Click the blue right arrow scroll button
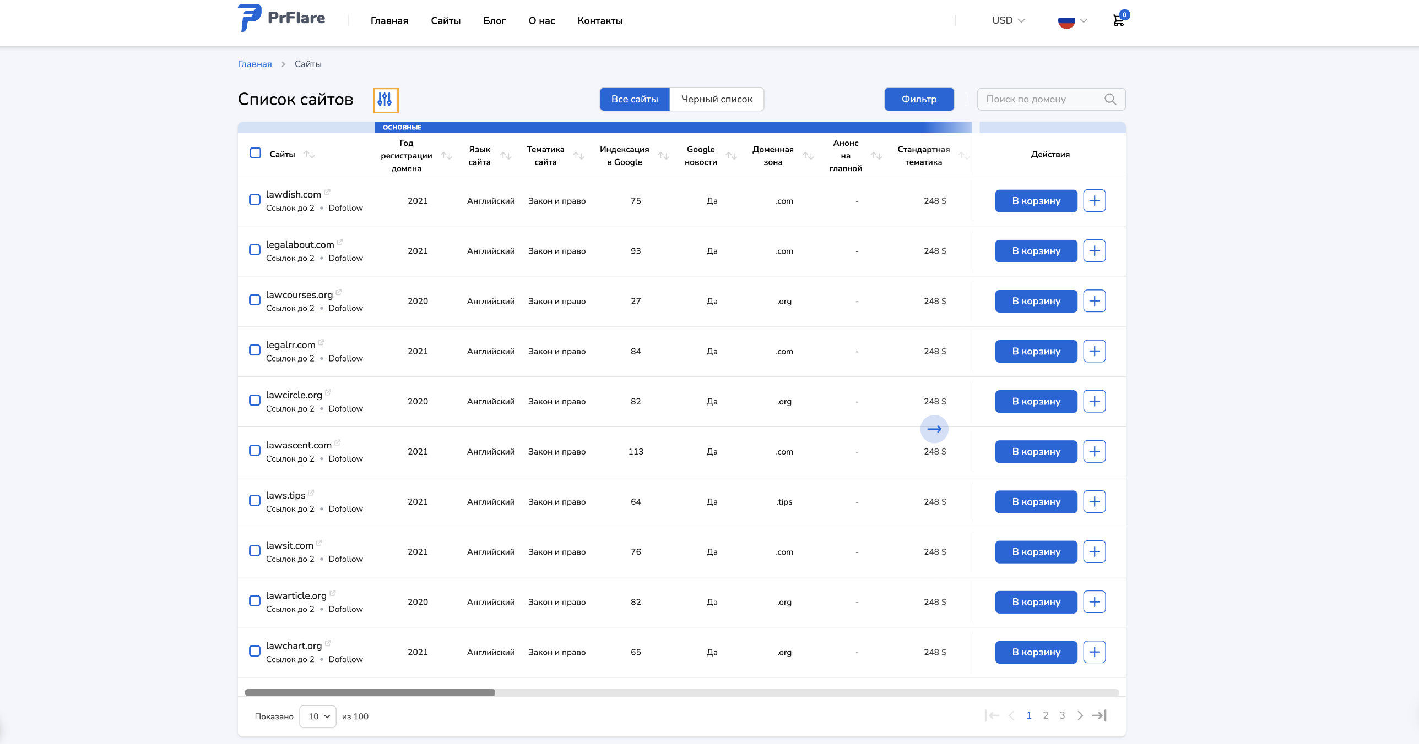 (934, 429)
